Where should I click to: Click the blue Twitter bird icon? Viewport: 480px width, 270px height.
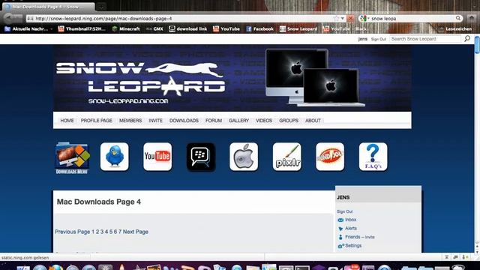coord(115,157)
